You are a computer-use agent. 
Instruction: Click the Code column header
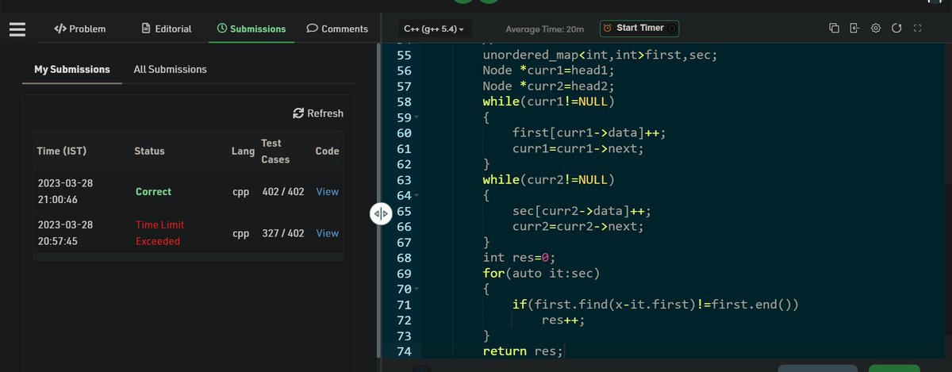(327, 151)
